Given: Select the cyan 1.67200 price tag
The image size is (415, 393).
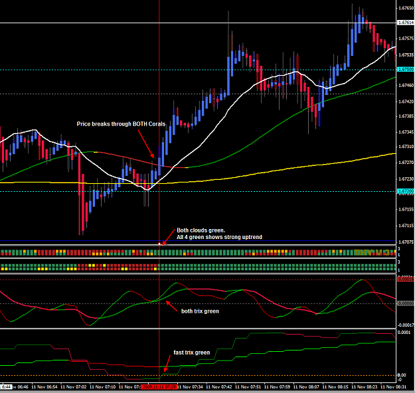Looking at the screenshot, I should 406,191.
